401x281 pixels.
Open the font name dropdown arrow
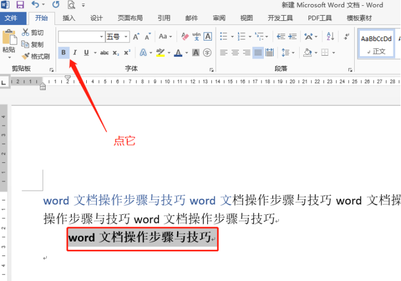[101, 37]
